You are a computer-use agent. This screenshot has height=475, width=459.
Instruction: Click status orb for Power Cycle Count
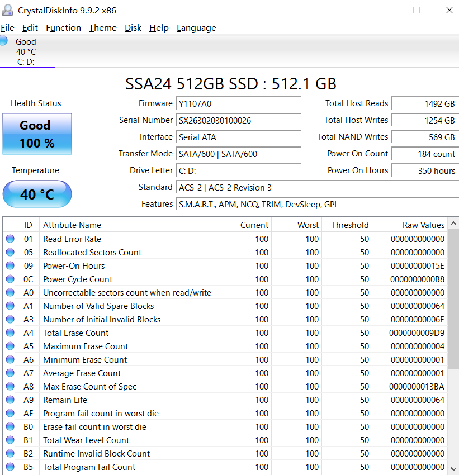click(x=10, y=279)
